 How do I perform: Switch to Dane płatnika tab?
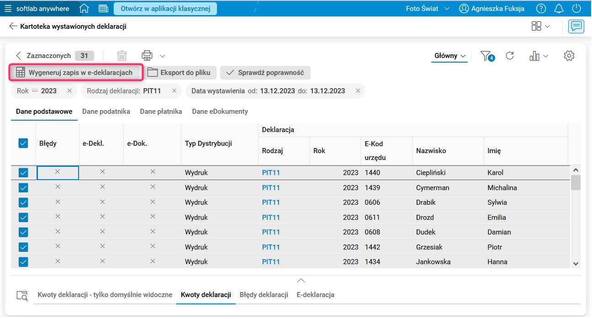161,112
